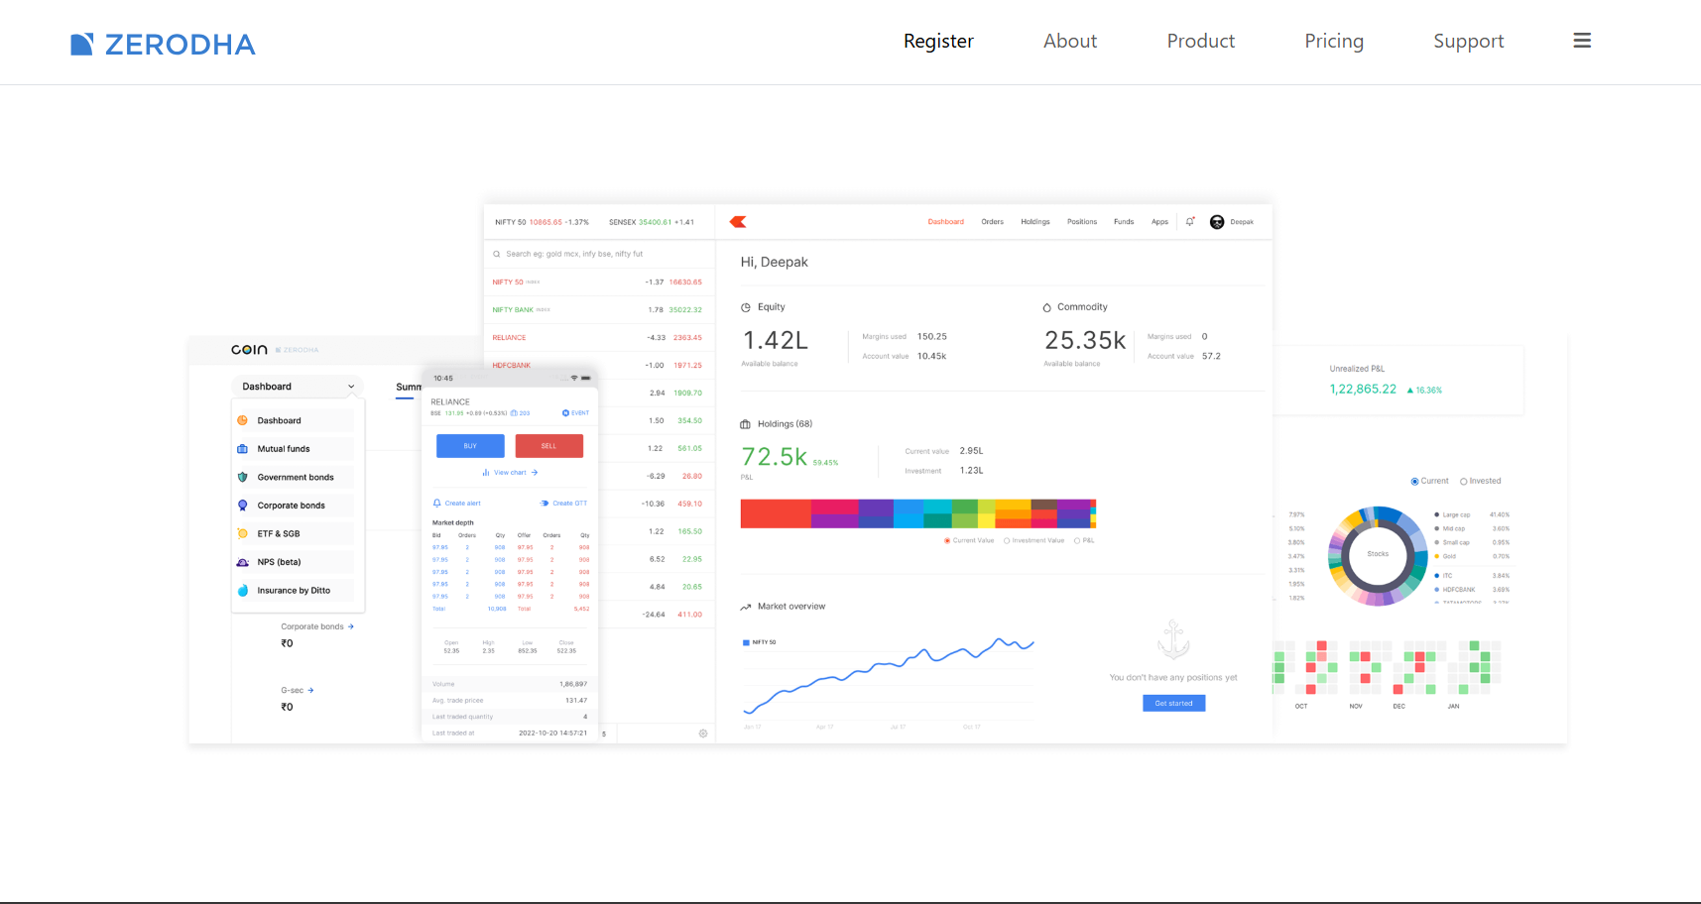Click the marketwatch search field
Image resolution: width=1701 pixels, height=904 pixels.
click(x=599, y=254)
